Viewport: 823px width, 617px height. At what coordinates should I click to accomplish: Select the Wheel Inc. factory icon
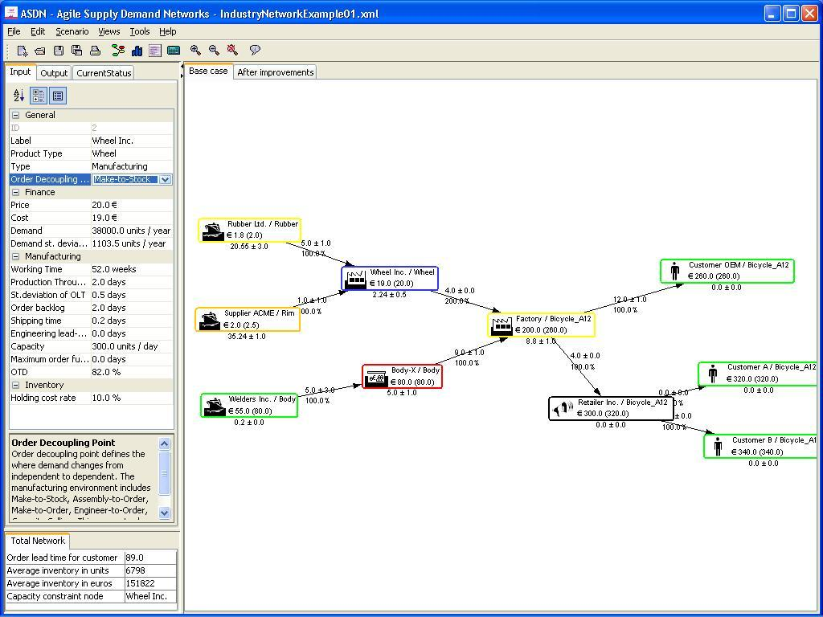coord(356,279)
